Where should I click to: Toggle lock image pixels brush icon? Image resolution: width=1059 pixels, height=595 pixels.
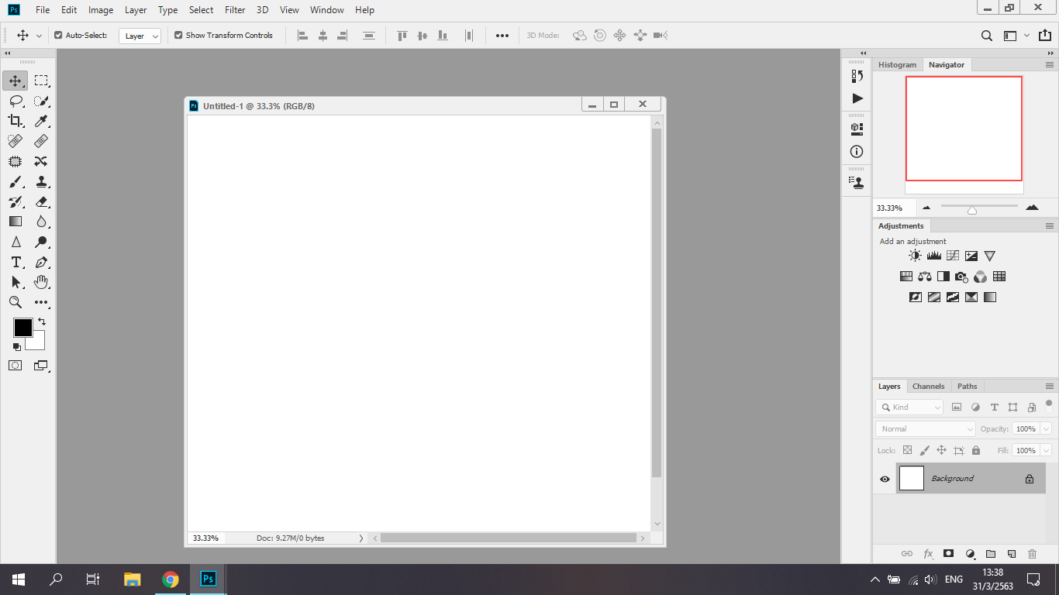coord(924,450)
